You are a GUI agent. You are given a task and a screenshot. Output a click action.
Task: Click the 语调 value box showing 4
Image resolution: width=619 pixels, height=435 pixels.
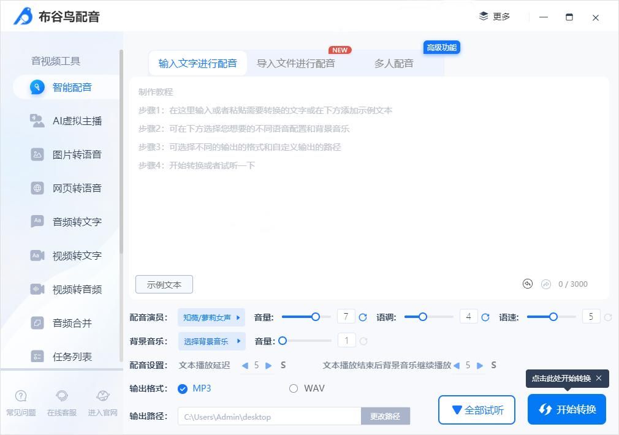click(x=469, y=317)
